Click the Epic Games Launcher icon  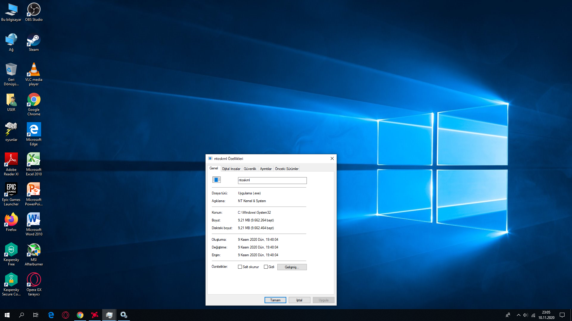click(x=11, y=192)
